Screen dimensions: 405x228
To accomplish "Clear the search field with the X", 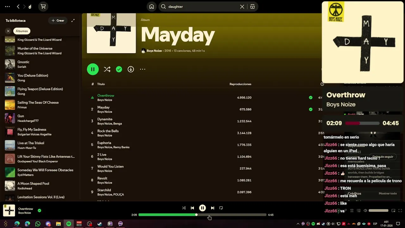I will coord(242,7).
